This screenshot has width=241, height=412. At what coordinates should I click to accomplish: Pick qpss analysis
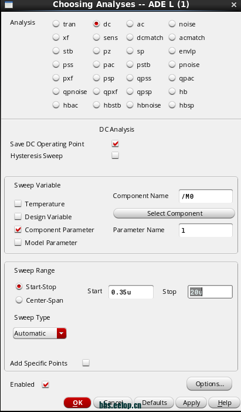(130, 78)
